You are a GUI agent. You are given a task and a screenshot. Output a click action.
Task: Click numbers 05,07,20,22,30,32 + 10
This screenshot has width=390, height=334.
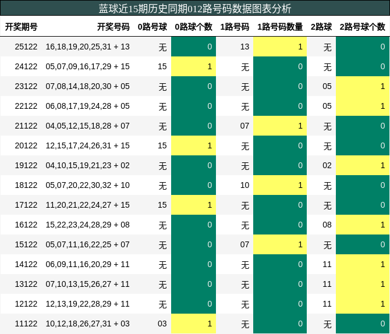tap(87, 185)
